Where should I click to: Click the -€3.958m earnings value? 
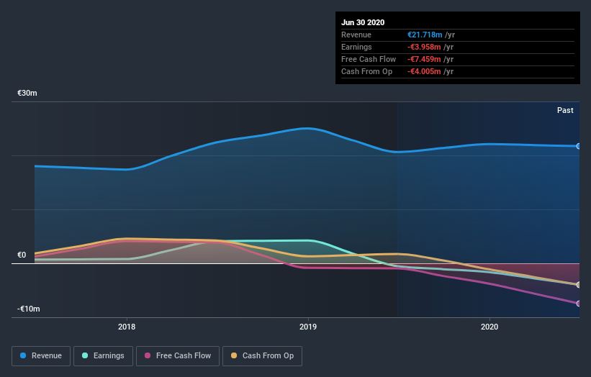[424, 47]
